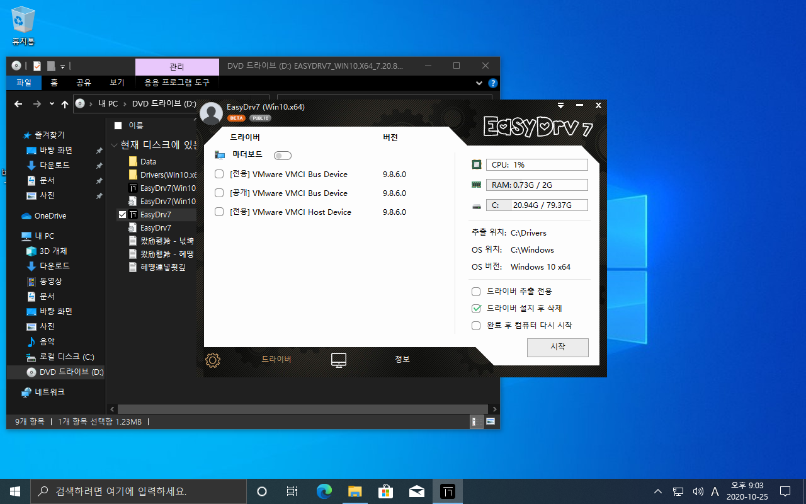Click the taskbar search box
Viewport: 806px width, 504px height.
138,491
